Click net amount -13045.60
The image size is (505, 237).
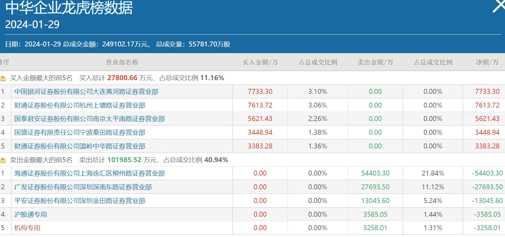(x=488, y=201)
